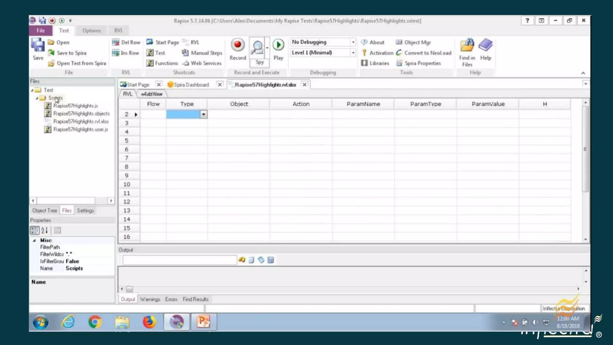Click quick access save icon in title bar
This screenshot has width=613, height=345.
(42, 20)
